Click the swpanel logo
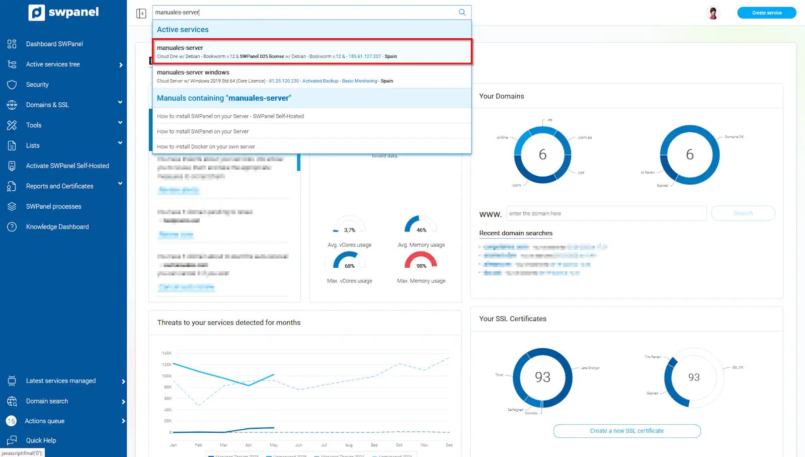The height and width of the screenshot is (457, 805). pyautogui.click(x=63, y=12)
